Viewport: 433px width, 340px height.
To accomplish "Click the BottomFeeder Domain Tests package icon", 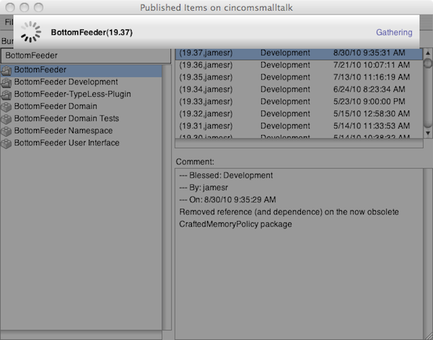I will 6,119.
